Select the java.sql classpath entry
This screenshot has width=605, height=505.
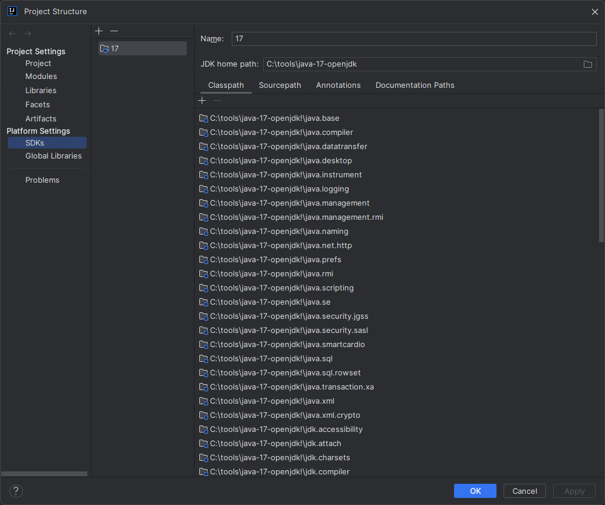[x=266, y=359]
